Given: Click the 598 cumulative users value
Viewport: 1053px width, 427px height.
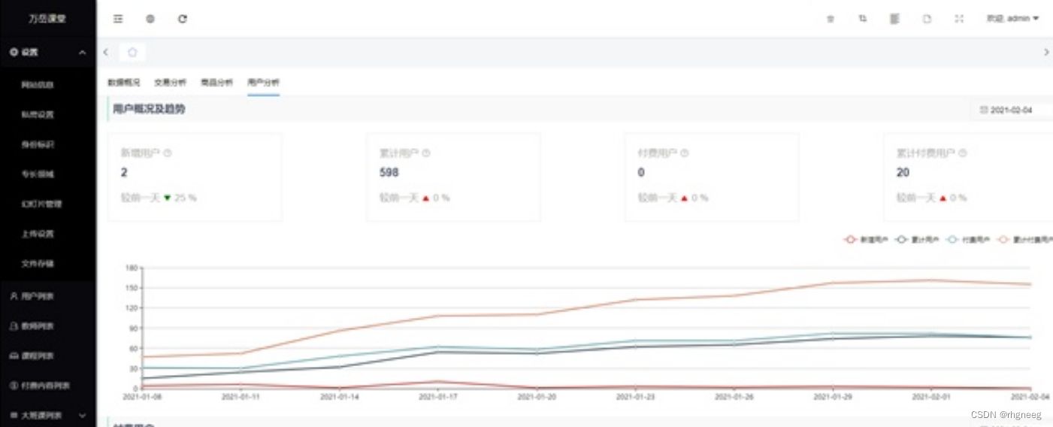Looking at the screenshot, I should (x=389, y=172).
